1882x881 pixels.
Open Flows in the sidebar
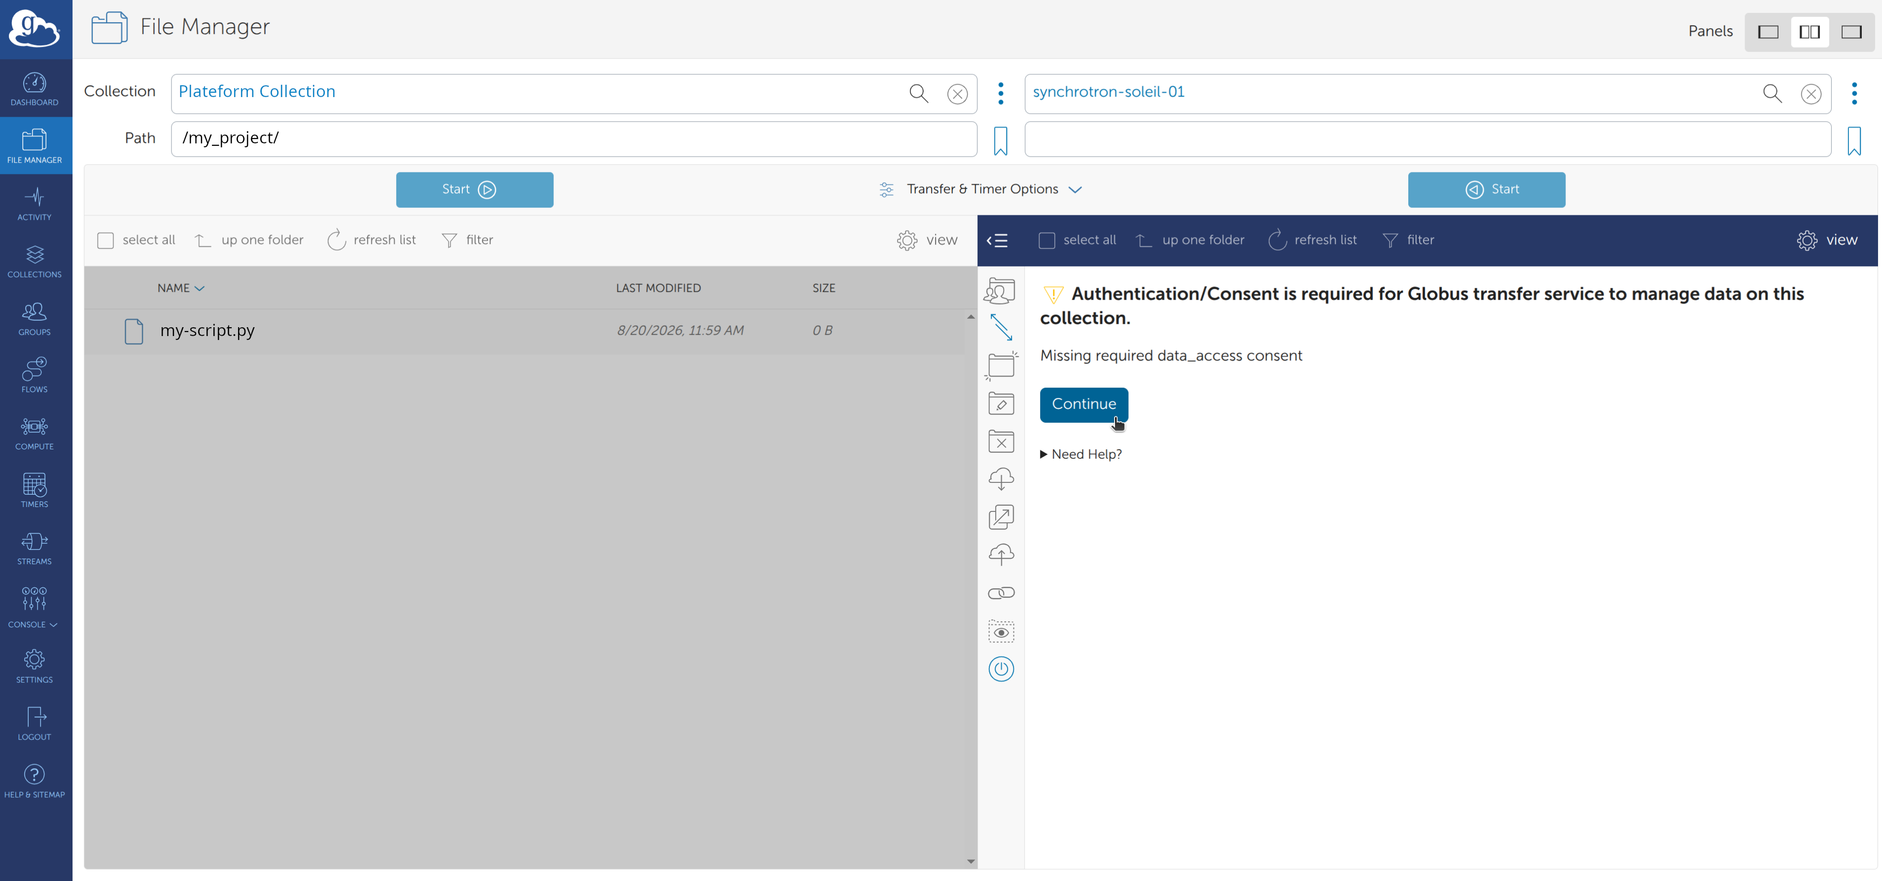[35, 375]
